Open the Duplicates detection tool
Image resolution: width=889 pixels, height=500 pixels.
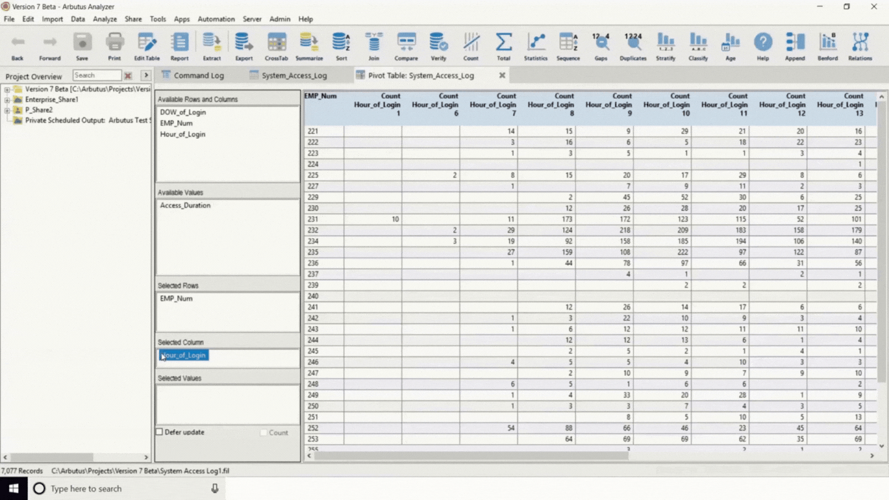pyautogui.click(x=633, y=44)
